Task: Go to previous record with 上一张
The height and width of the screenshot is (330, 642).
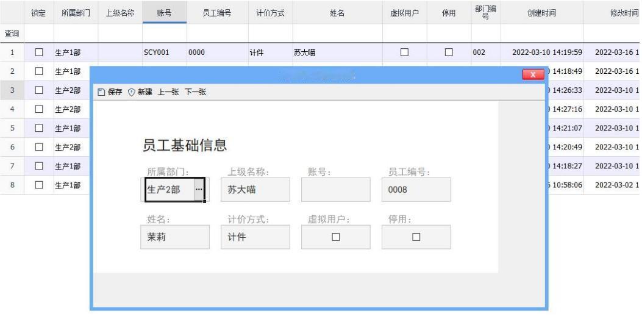Action: [168, 92]
